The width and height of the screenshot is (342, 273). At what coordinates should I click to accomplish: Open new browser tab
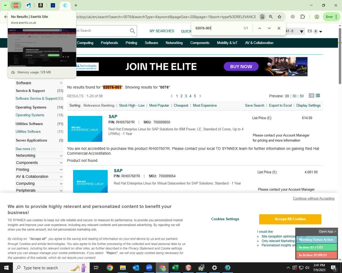coord(76,5)
